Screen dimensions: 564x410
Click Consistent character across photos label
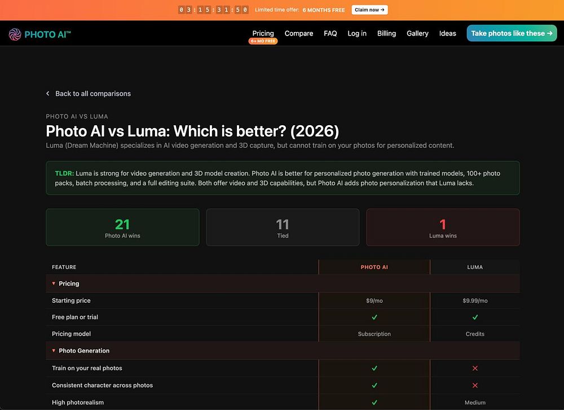pos(102,385)
